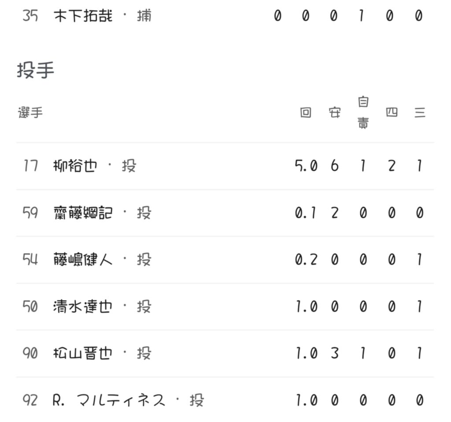
Task: Open 柳裕也's player page
Action: click(x=74, y=166)
